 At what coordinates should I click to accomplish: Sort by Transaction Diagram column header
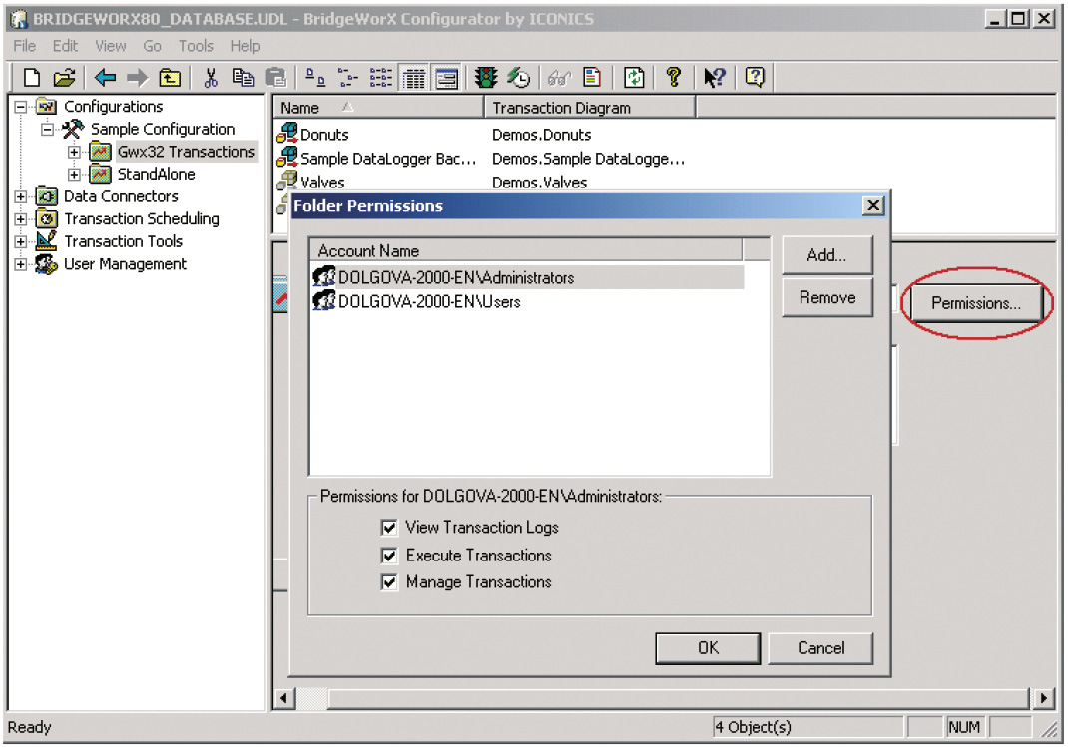(590, 108)
